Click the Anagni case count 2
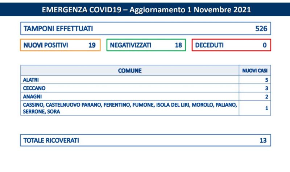 (x=266, y=97)
